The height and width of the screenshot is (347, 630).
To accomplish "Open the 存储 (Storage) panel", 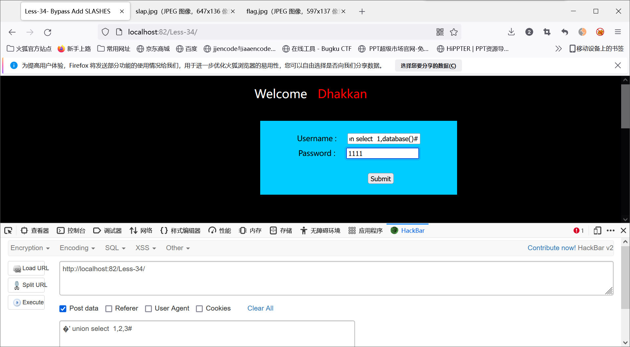I will [x=281, y=230].
